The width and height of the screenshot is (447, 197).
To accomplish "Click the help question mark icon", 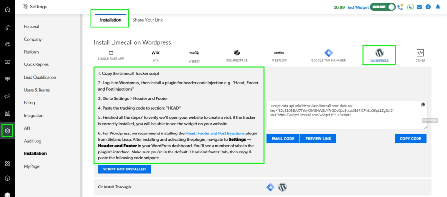I will click(7, 178).
